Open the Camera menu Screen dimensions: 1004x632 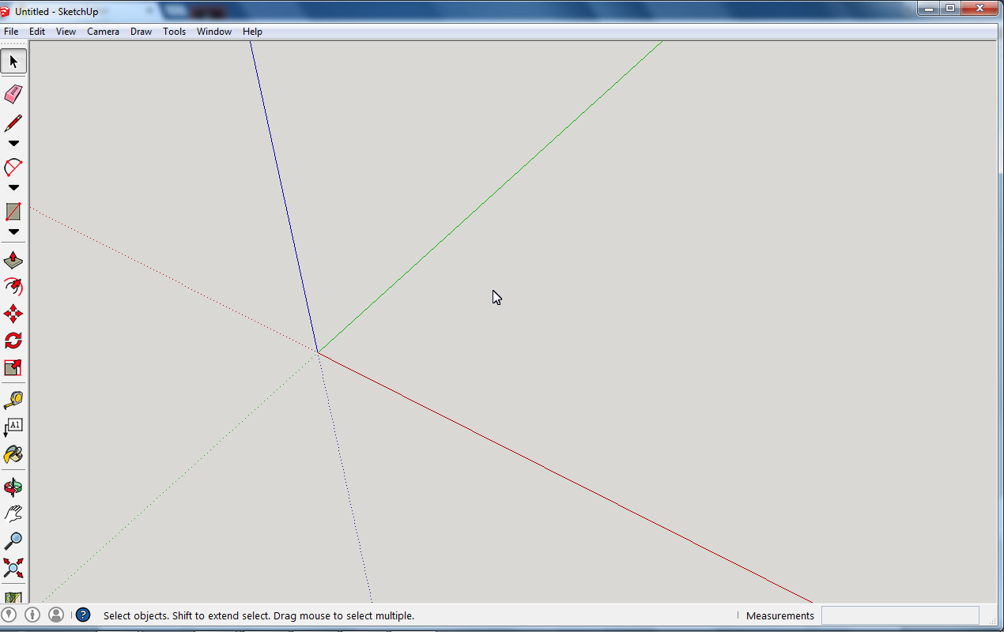[x=103, y=32]
